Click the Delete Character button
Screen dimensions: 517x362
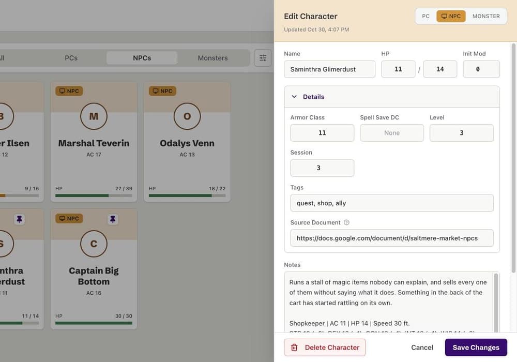pyautogui.click(x=325, y=348)
